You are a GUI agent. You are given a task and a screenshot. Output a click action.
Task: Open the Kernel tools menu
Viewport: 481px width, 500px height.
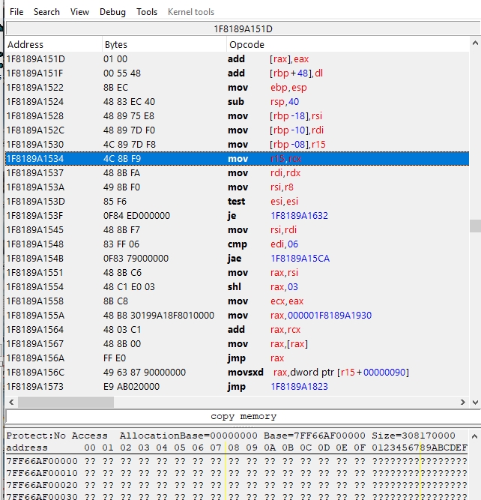[x=190, y=12]
